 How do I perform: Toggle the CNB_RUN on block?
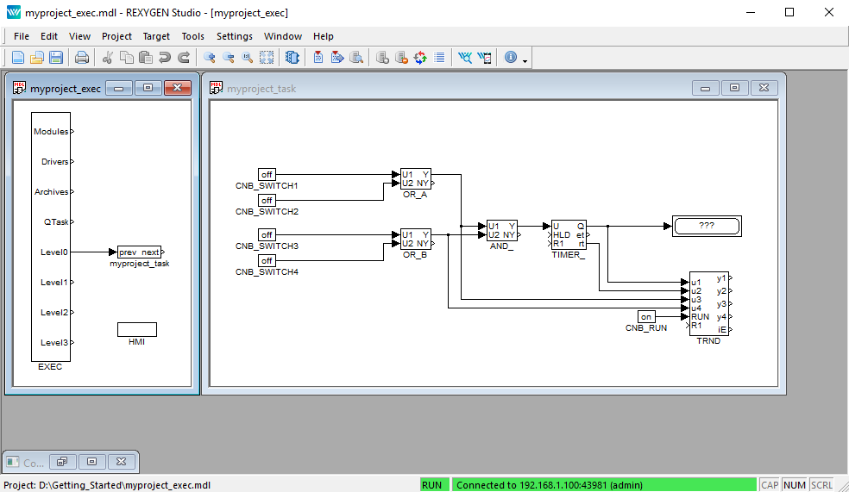coord(647,317)
